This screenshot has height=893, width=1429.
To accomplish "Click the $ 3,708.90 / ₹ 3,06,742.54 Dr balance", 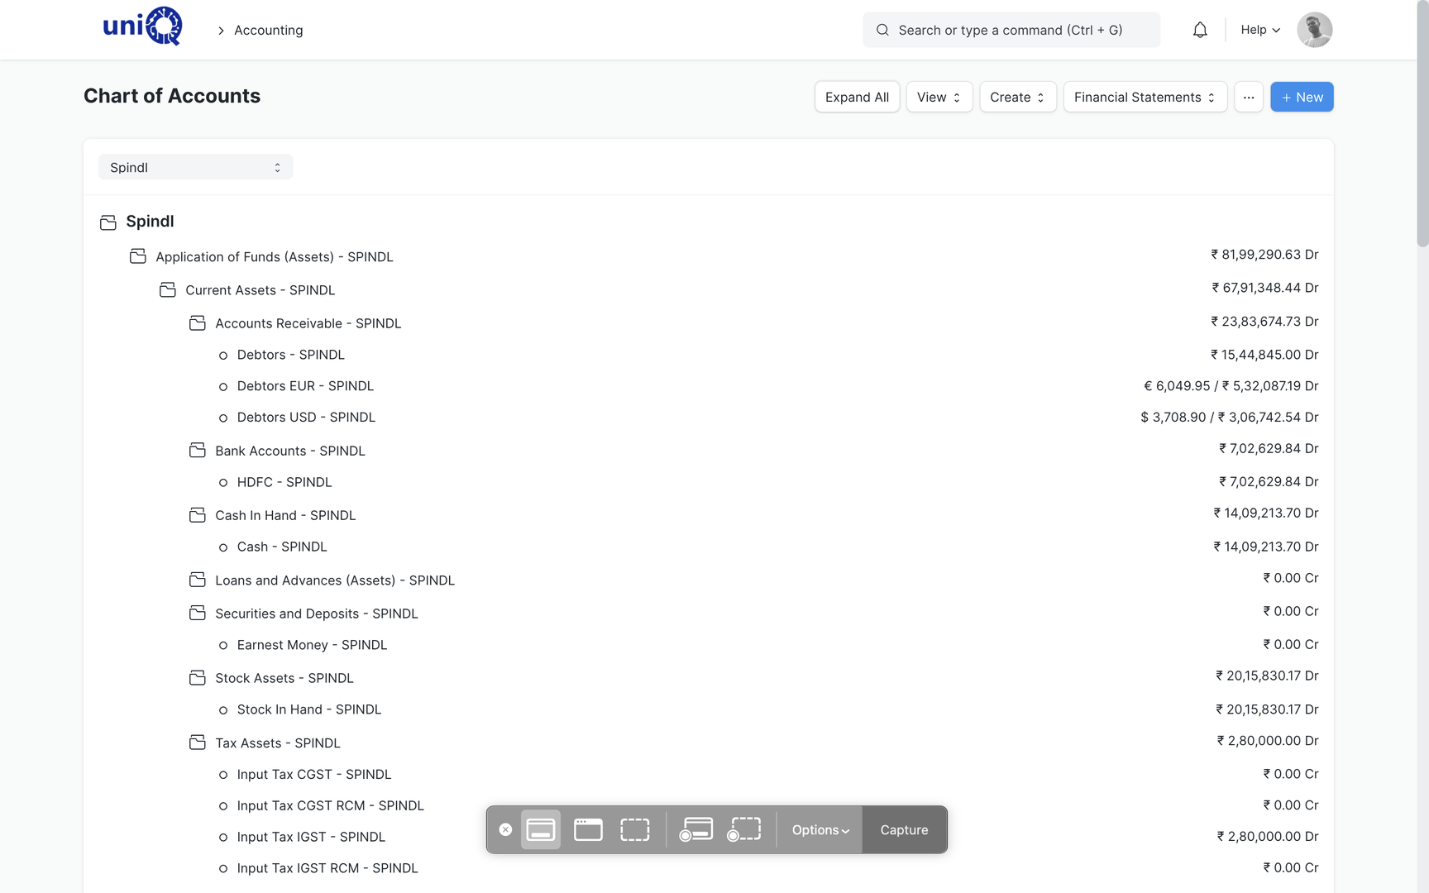I will 1230,418.
